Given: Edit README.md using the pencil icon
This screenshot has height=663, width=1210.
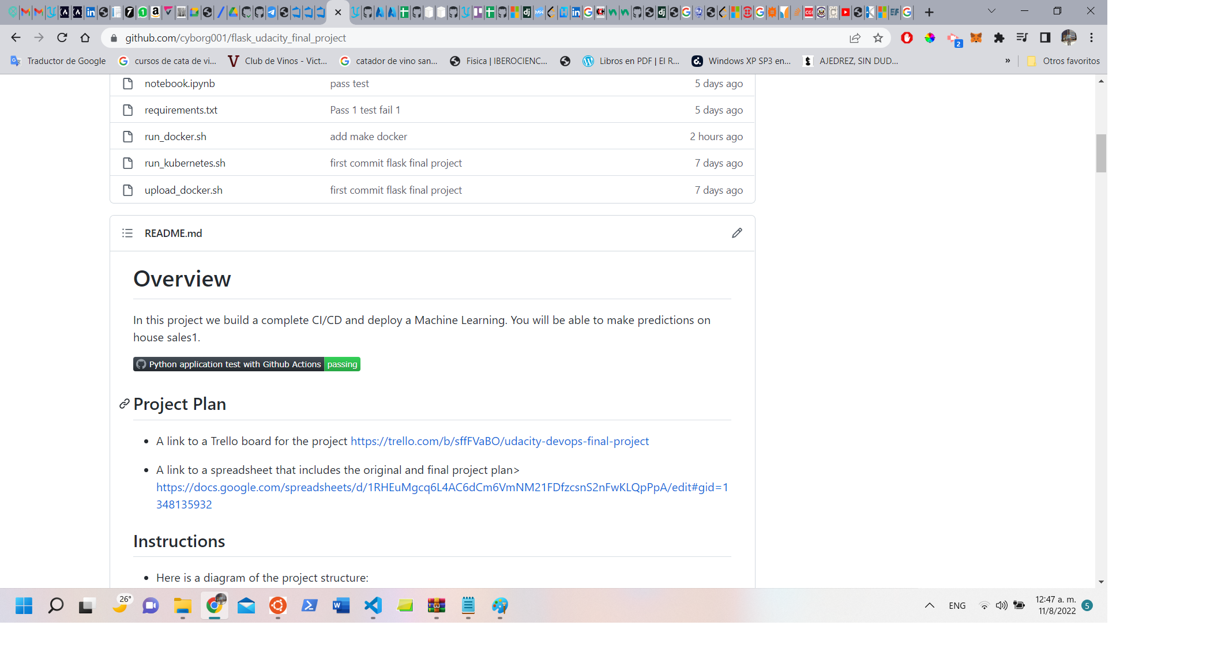Looking at the screenshot, I should [x=736, y=233].
